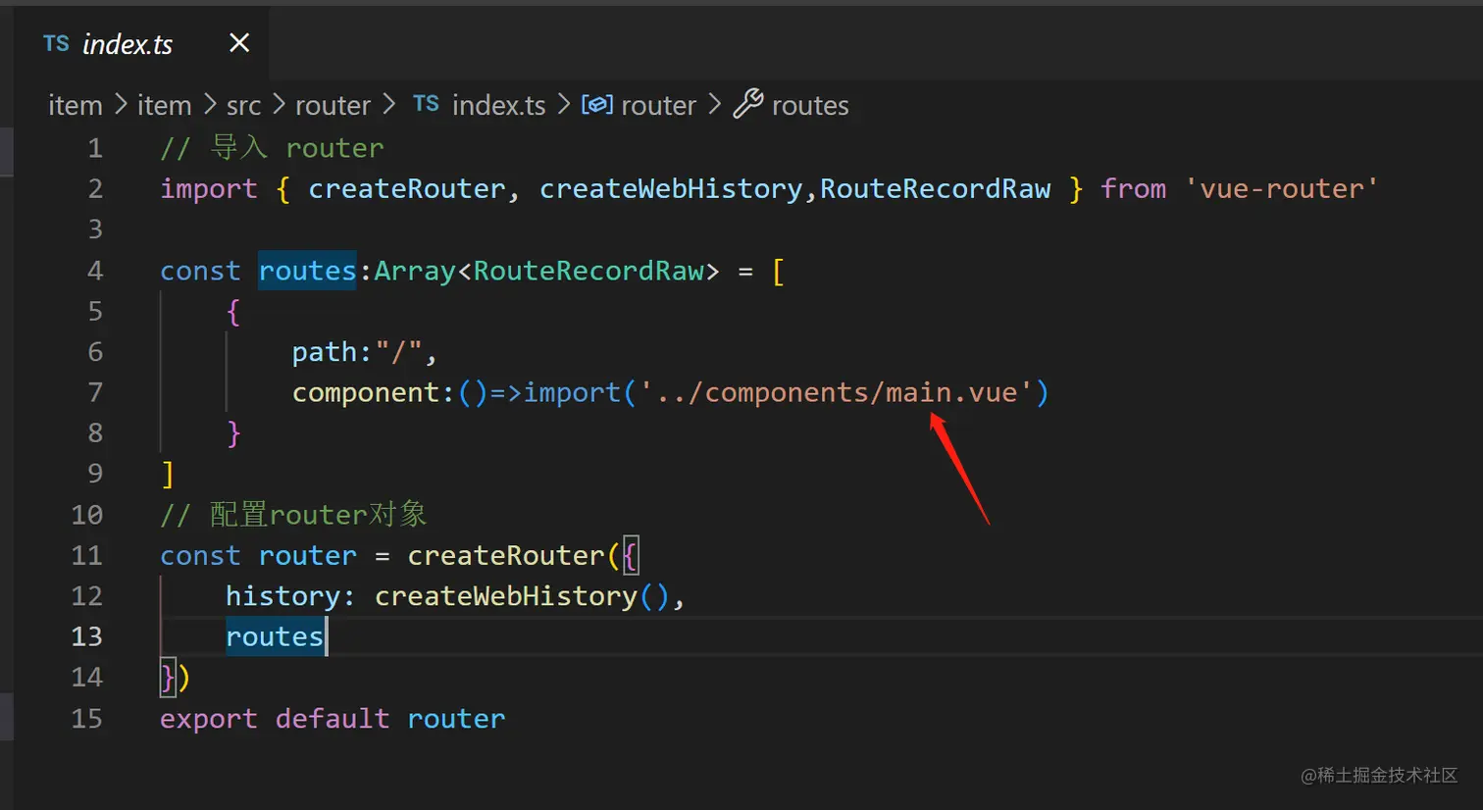Click the closing square bracket on line 9

pyautogui.click(x=168, y=475)
